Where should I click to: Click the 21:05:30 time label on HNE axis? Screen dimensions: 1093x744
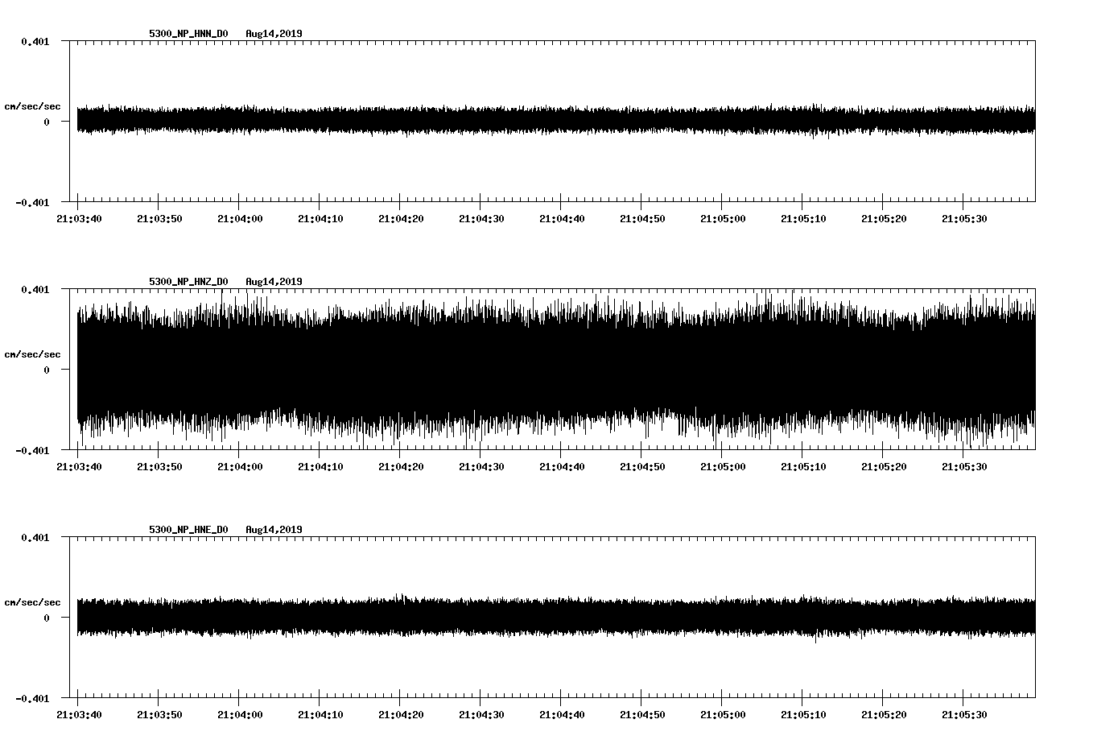coord(964,715)
